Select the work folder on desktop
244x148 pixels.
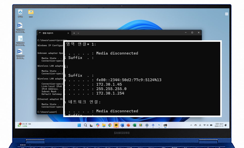31,13
